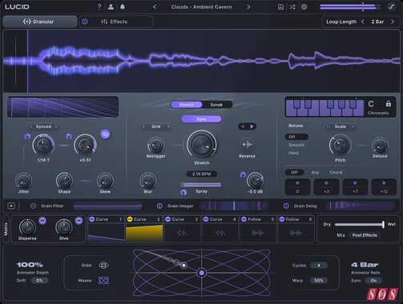The height and width of the screenshot is (304, 403).
Task: Click the link icon beside +5.51 knob
Action: pos(105,134)
